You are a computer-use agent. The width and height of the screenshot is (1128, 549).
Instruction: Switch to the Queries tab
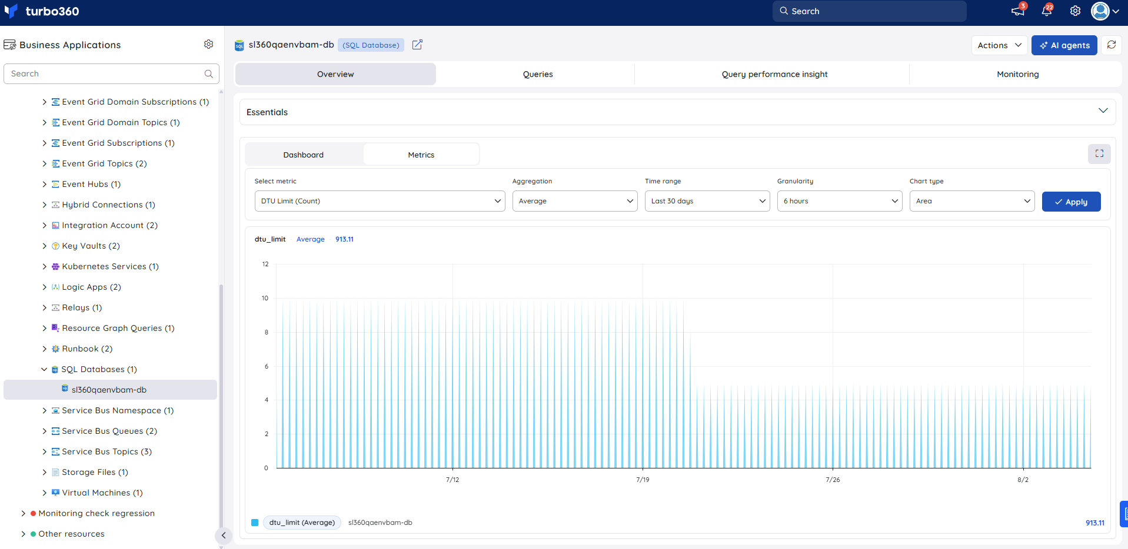538,74
